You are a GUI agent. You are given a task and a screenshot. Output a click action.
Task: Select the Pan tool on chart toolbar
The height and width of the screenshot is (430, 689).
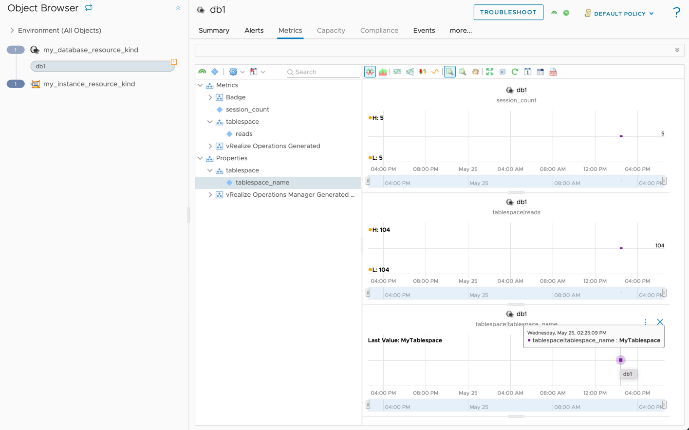click(475, 72)
